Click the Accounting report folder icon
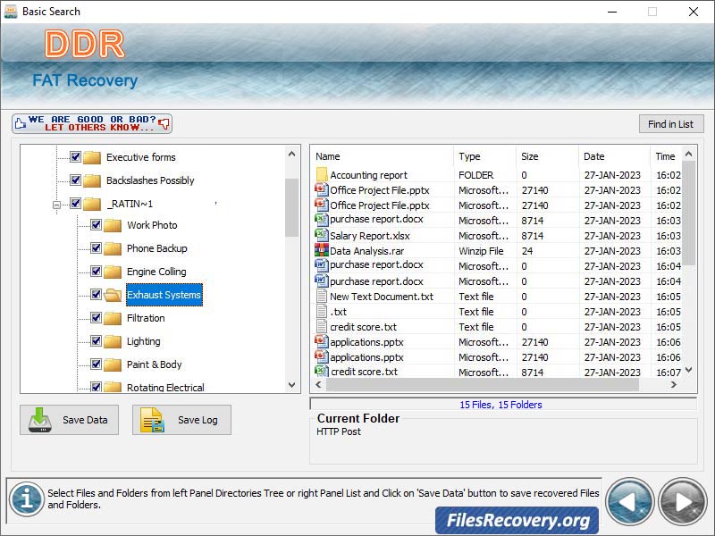715x536 pixels. tap(320, 175)
